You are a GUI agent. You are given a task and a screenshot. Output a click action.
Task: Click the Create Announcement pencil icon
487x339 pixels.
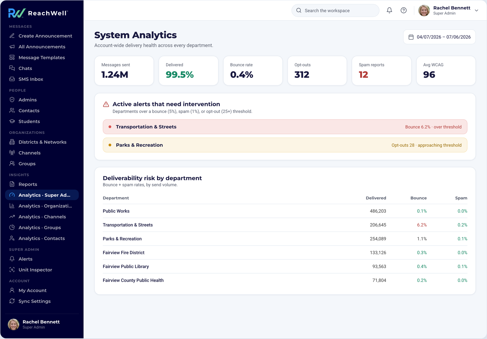point(12,36)
